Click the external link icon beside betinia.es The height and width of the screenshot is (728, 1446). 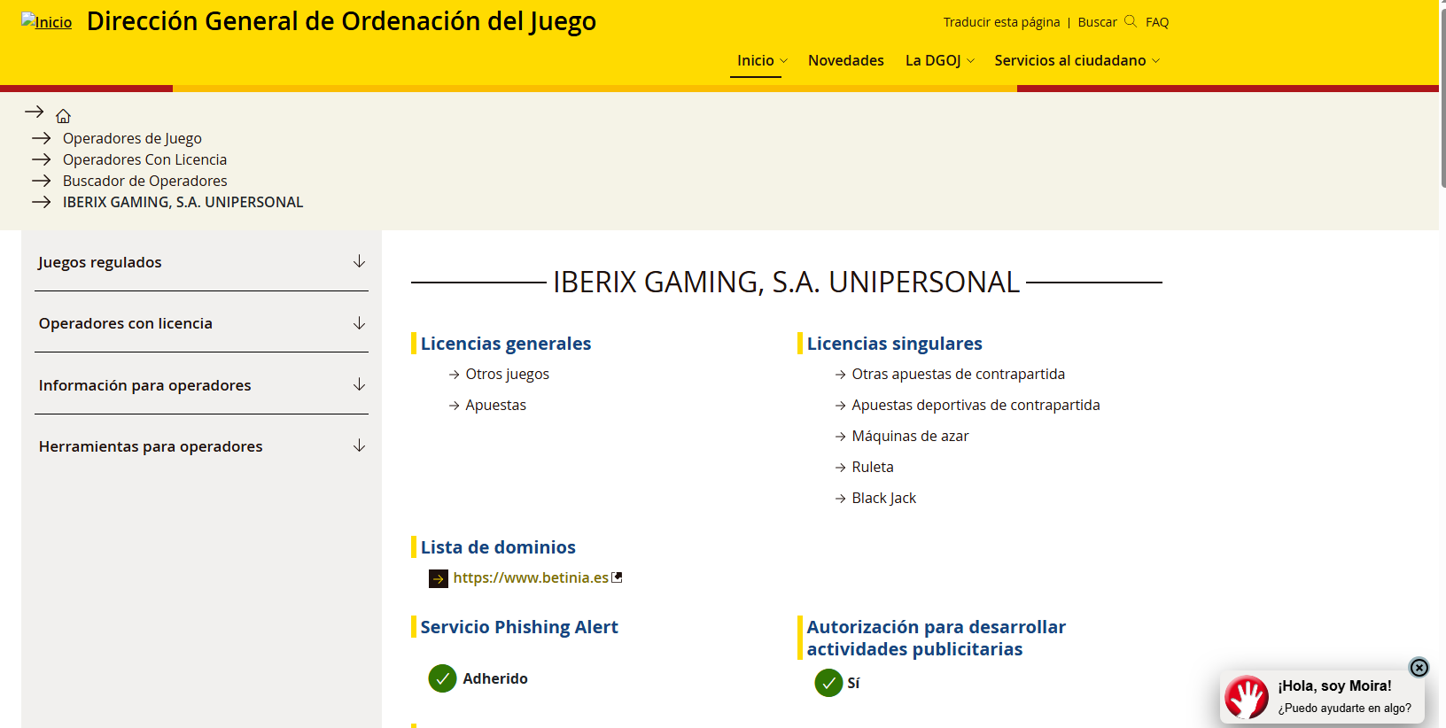[x=618, y=577]
